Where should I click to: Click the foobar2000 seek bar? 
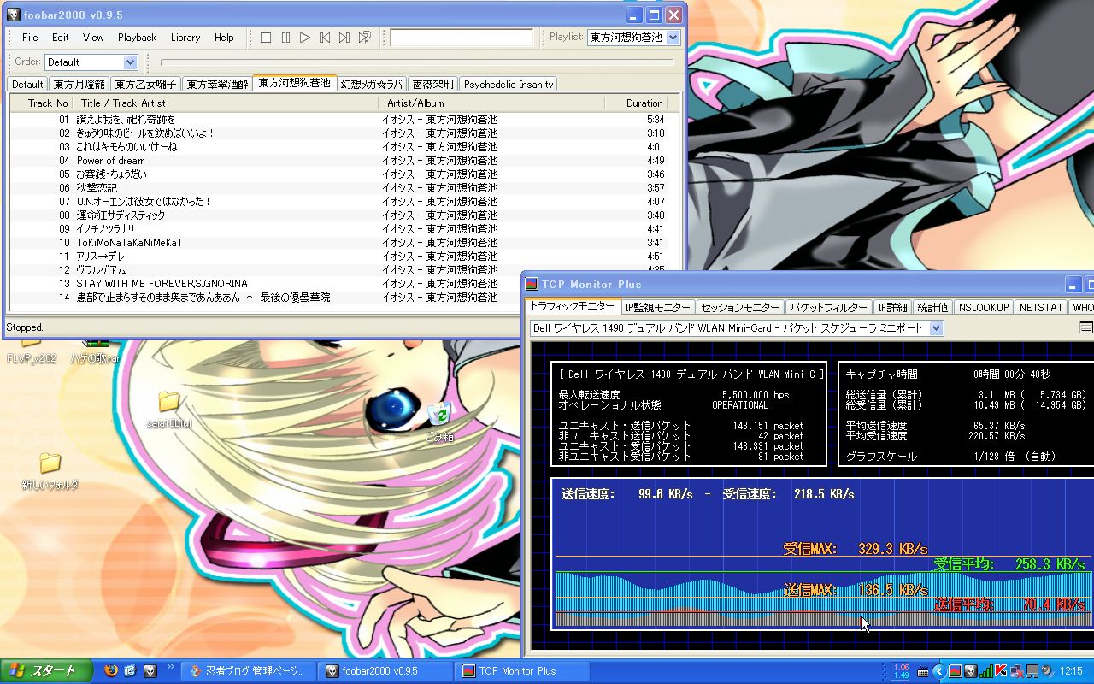(x=417, y=62)
